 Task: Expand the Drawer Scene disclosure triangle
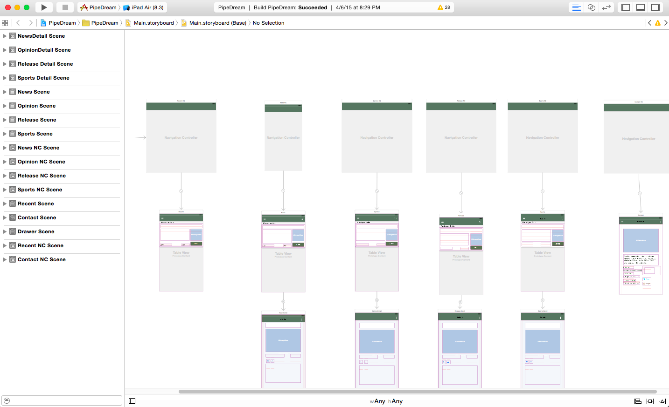[x=5, y=231]
